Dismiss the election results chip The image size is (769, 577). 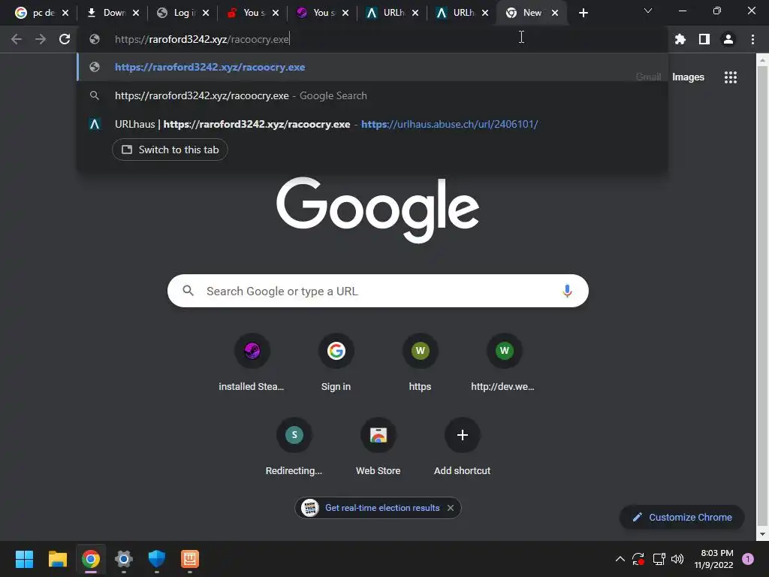[x=451, y=508]
